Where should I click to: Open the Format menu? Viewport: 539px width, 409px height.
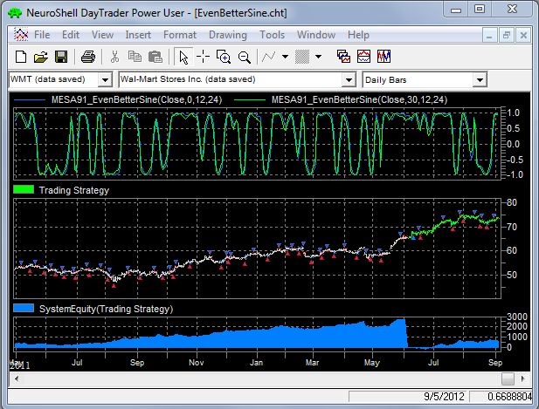(180, 35)
